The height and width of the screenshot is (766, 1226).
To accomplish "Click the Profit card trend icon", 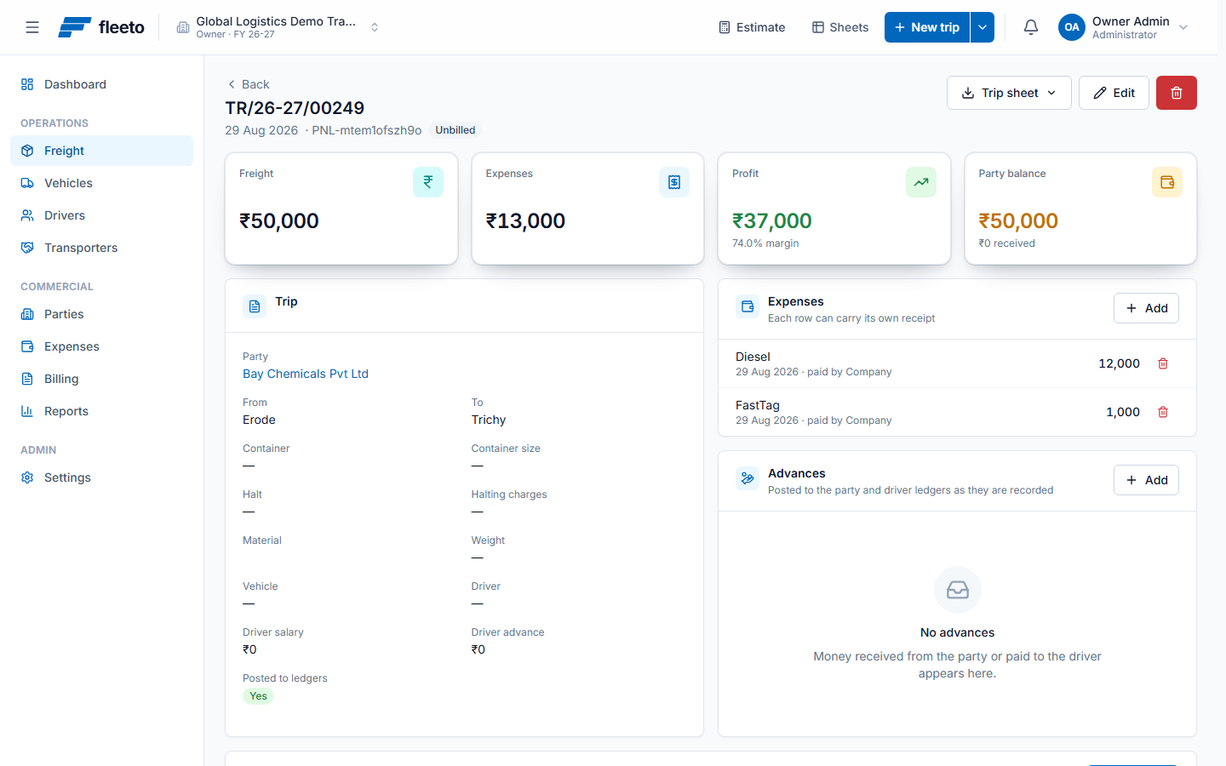I will pos(921,182).
